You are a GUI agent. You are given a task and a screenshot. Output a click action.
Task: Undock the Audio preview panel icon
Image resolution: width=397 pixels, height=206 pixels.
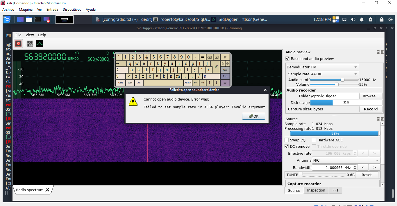pos(378,52)
